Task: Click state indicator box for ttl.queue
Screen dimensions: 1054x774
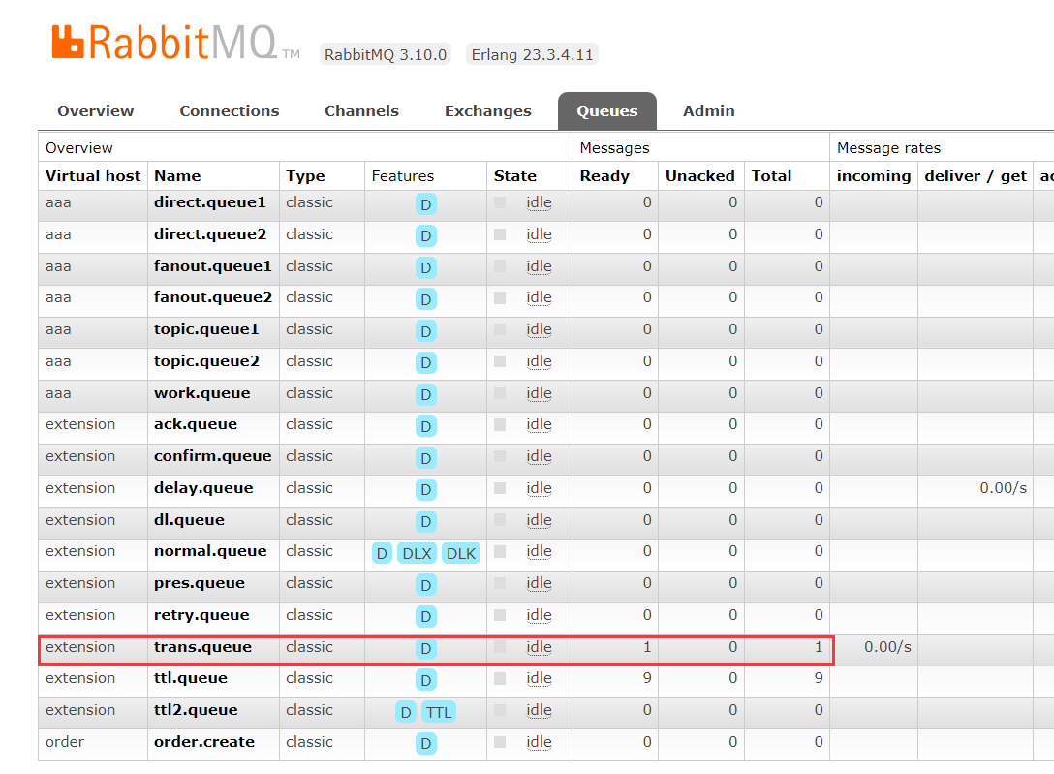Action: (x=500, y=678)
